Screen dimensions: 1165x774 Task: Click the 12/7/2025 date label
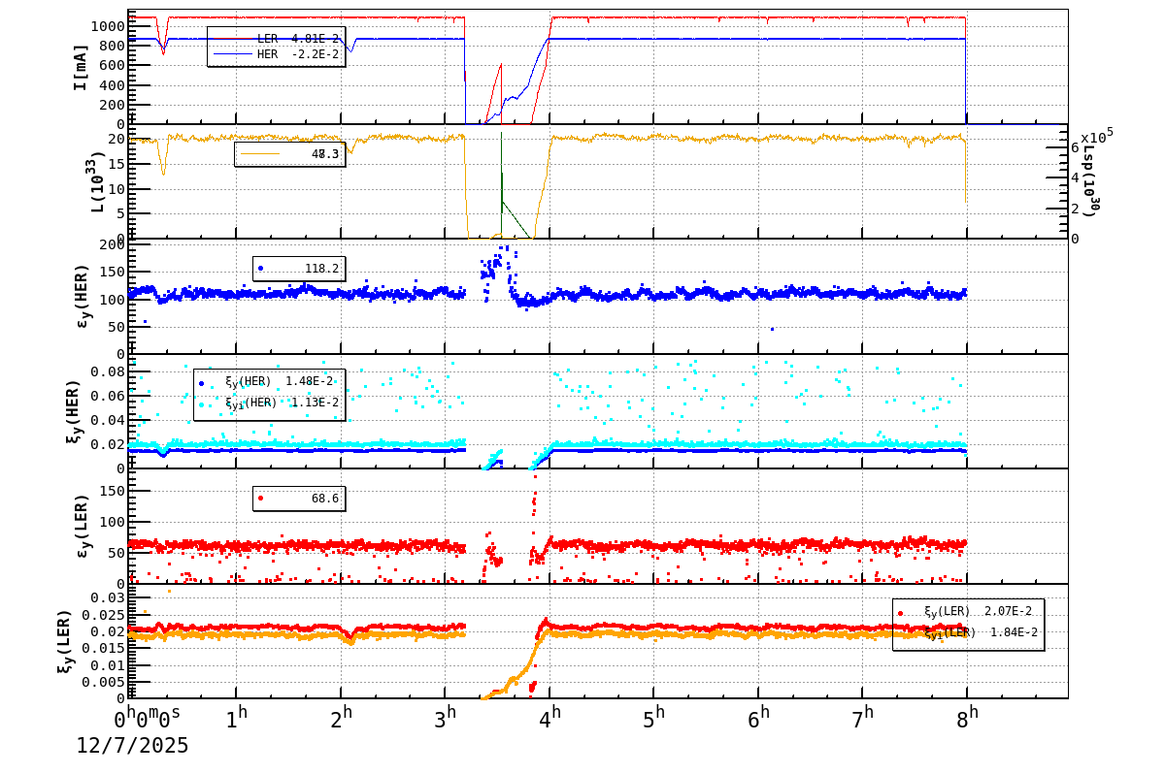tap(131, 747)
